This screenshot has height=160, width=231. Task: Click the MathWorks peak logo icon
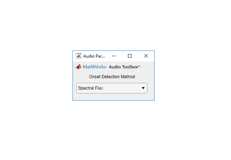pyautogui.click(x=79, y=67)
